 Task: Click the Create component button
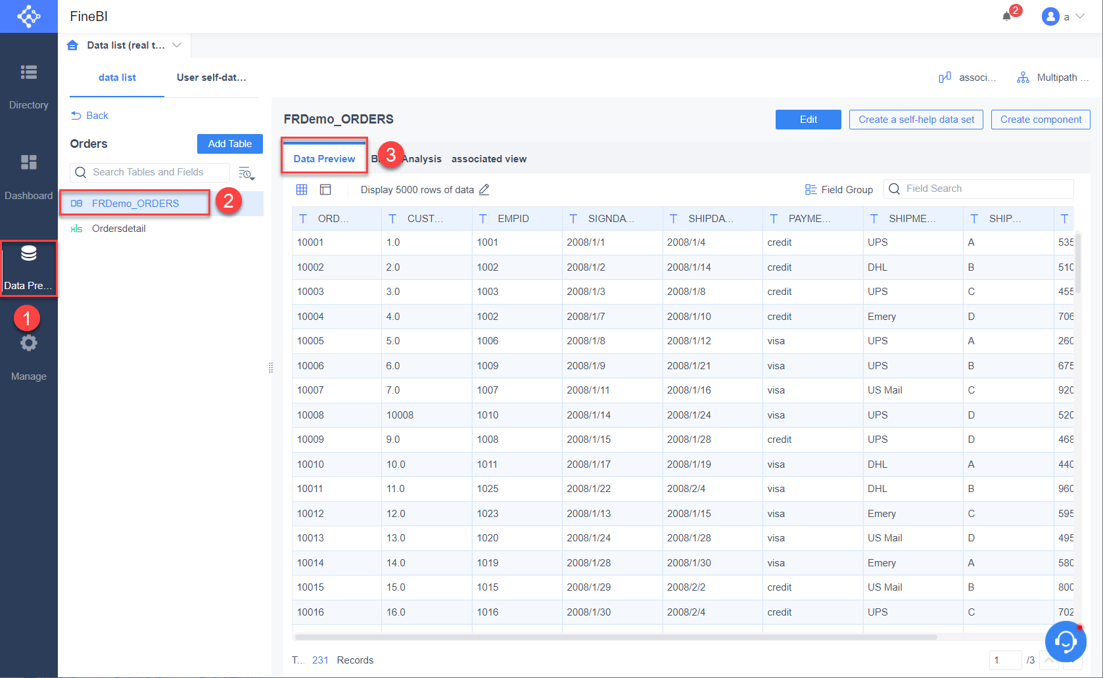point(1041,120)
